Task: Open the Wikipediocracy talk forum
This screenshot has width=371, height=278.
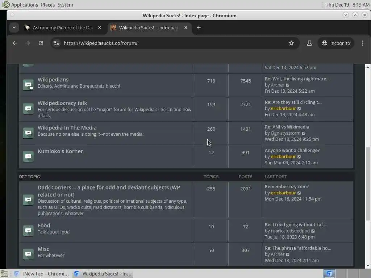Action: coord(62,103)
